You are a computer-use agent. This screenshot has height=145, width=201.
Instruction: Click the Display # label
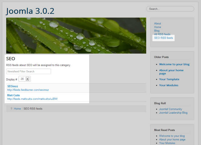[x=12, y=79]
